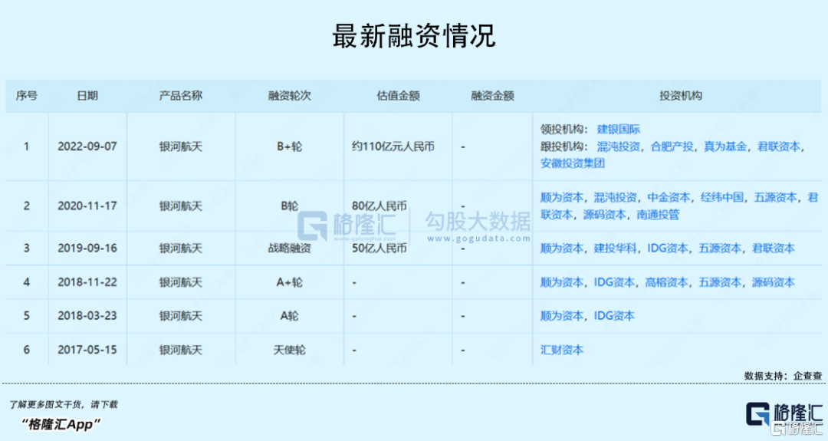Select the 跟投机构 label in first row

tap(564, 146)
